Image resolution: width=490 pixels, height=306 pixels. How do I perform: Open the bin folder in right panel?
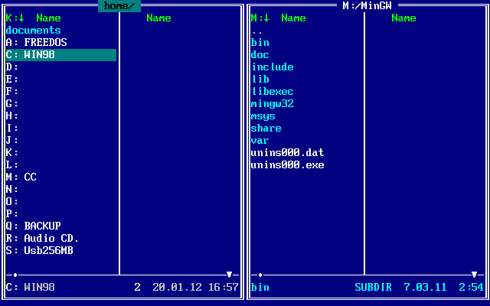pos(260,43)
